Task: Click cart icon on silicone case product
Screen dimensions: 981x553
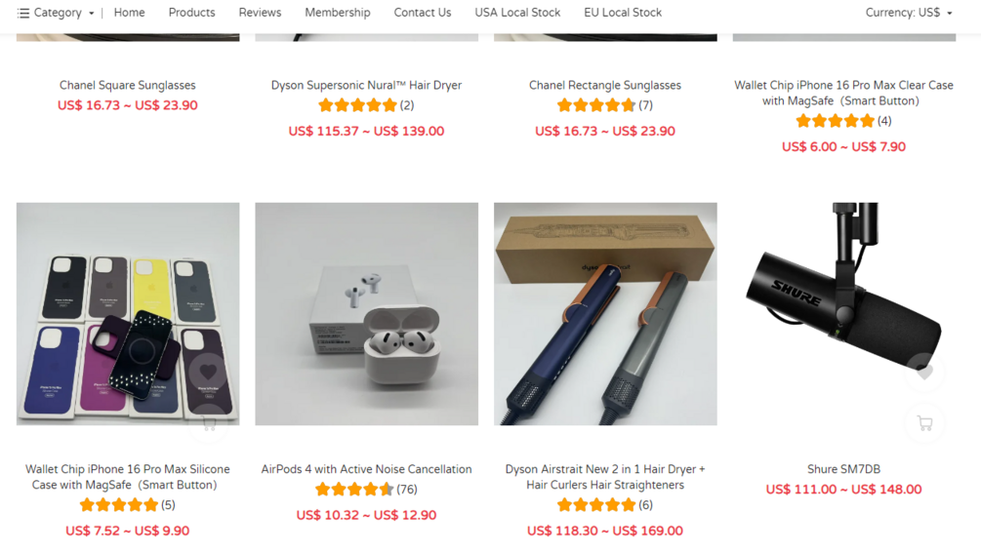Action: [x=209, y=425]
